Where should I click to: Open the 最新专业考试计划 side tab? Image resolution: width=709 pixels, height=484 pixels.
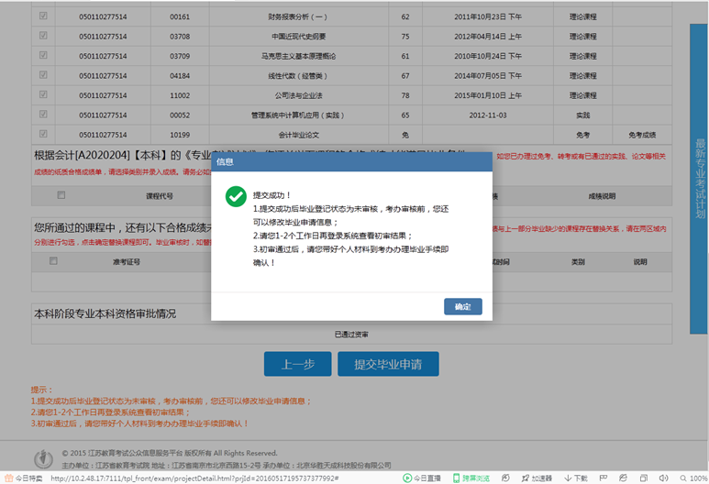699,179
